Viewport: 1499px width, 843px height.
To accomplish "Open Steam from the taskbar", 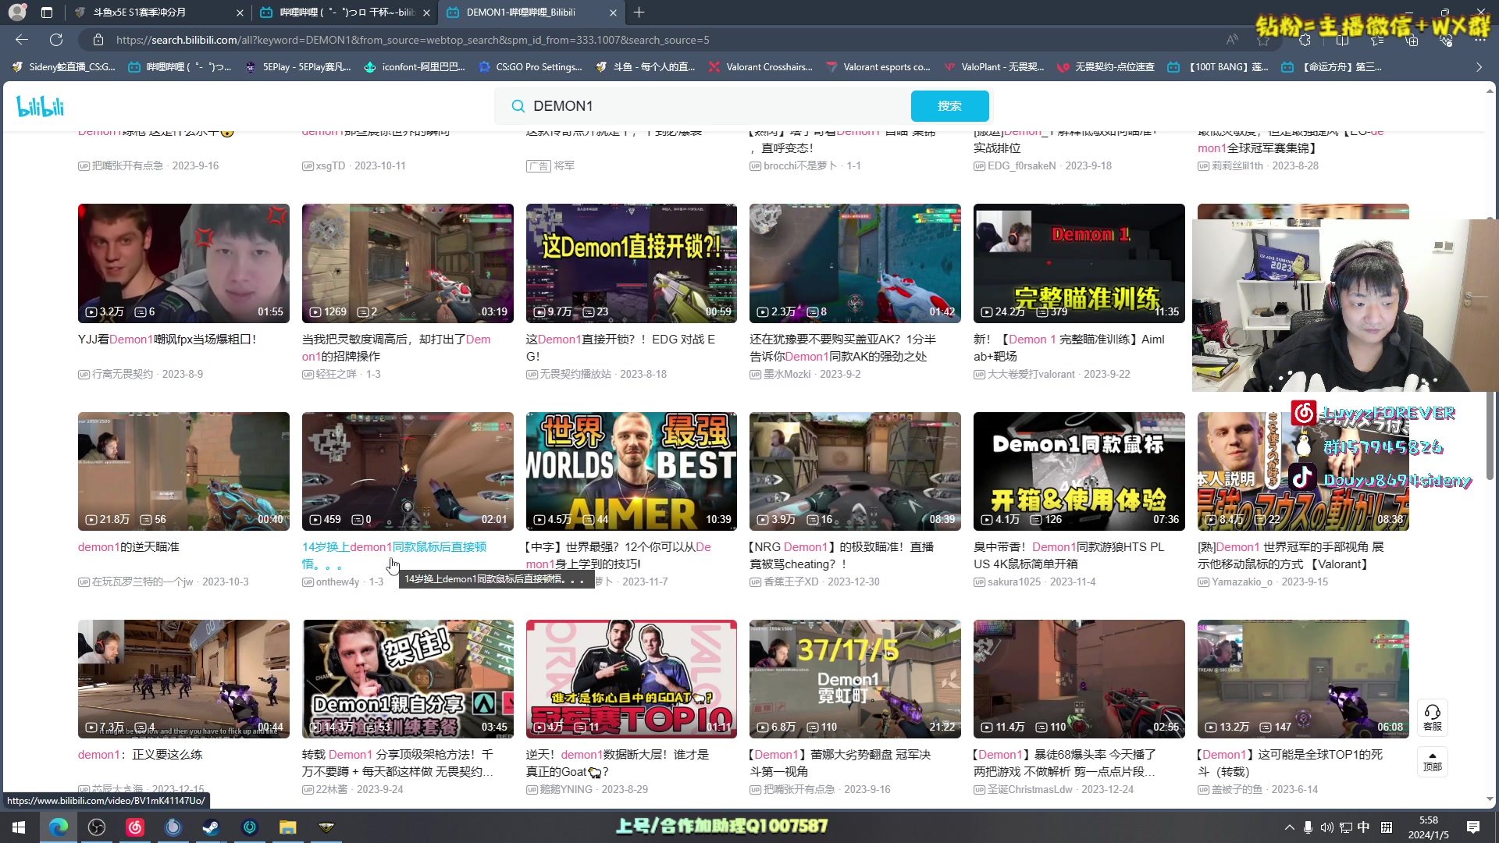I will pyautogui.click(x=211, y=827).
